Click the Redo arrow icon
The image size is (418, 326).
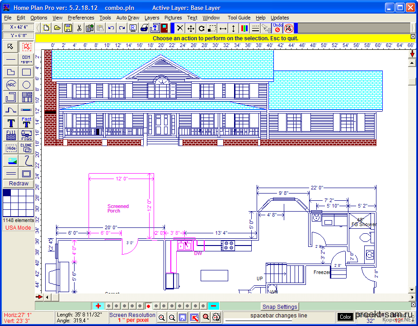(x=122, y=28)
